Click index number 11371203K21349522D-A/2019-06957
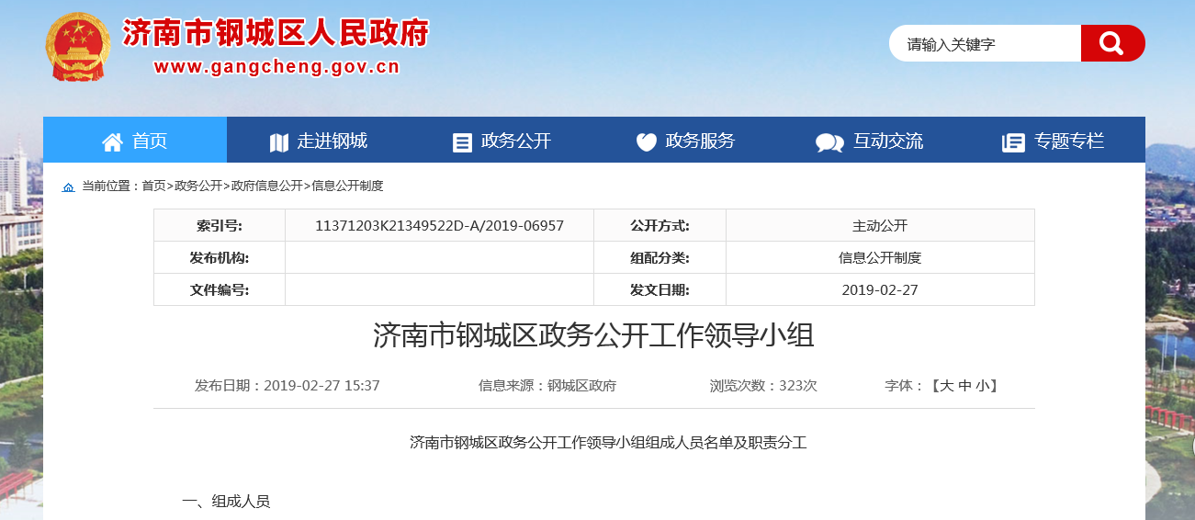The height and width of the screenshot is (520, 1195). [x=439, y=225]
